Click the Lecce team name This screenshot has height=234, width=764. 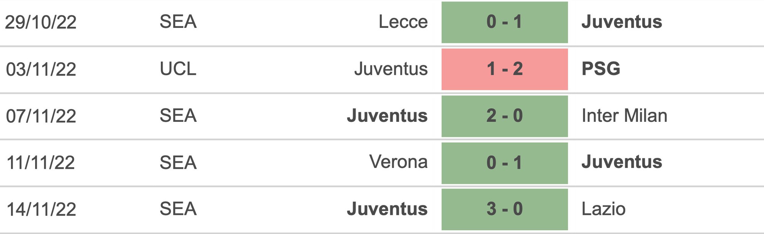[x=403, y=22]
